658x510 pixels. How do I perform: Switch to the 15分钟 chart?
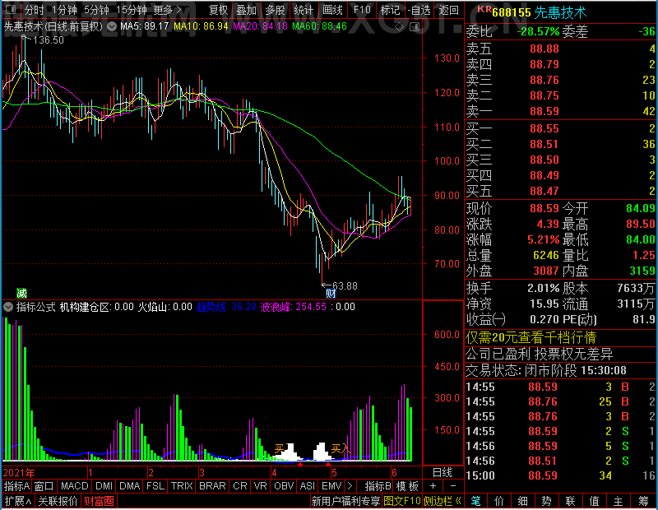coord(132,9)
